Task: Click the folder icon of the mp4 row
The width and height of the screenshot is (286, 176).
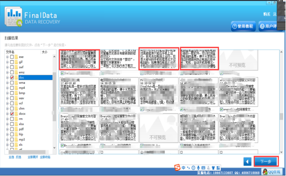Action: (17, 88)
